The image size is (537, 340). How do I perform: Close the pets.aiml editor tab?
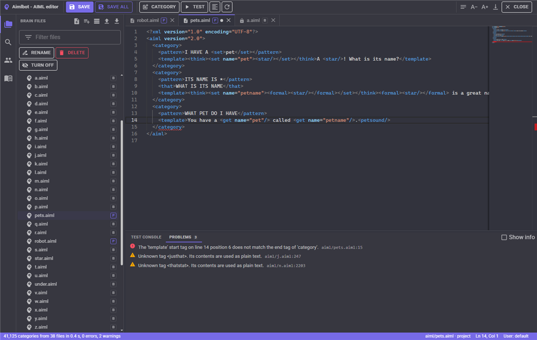click(x=229, y=20)
